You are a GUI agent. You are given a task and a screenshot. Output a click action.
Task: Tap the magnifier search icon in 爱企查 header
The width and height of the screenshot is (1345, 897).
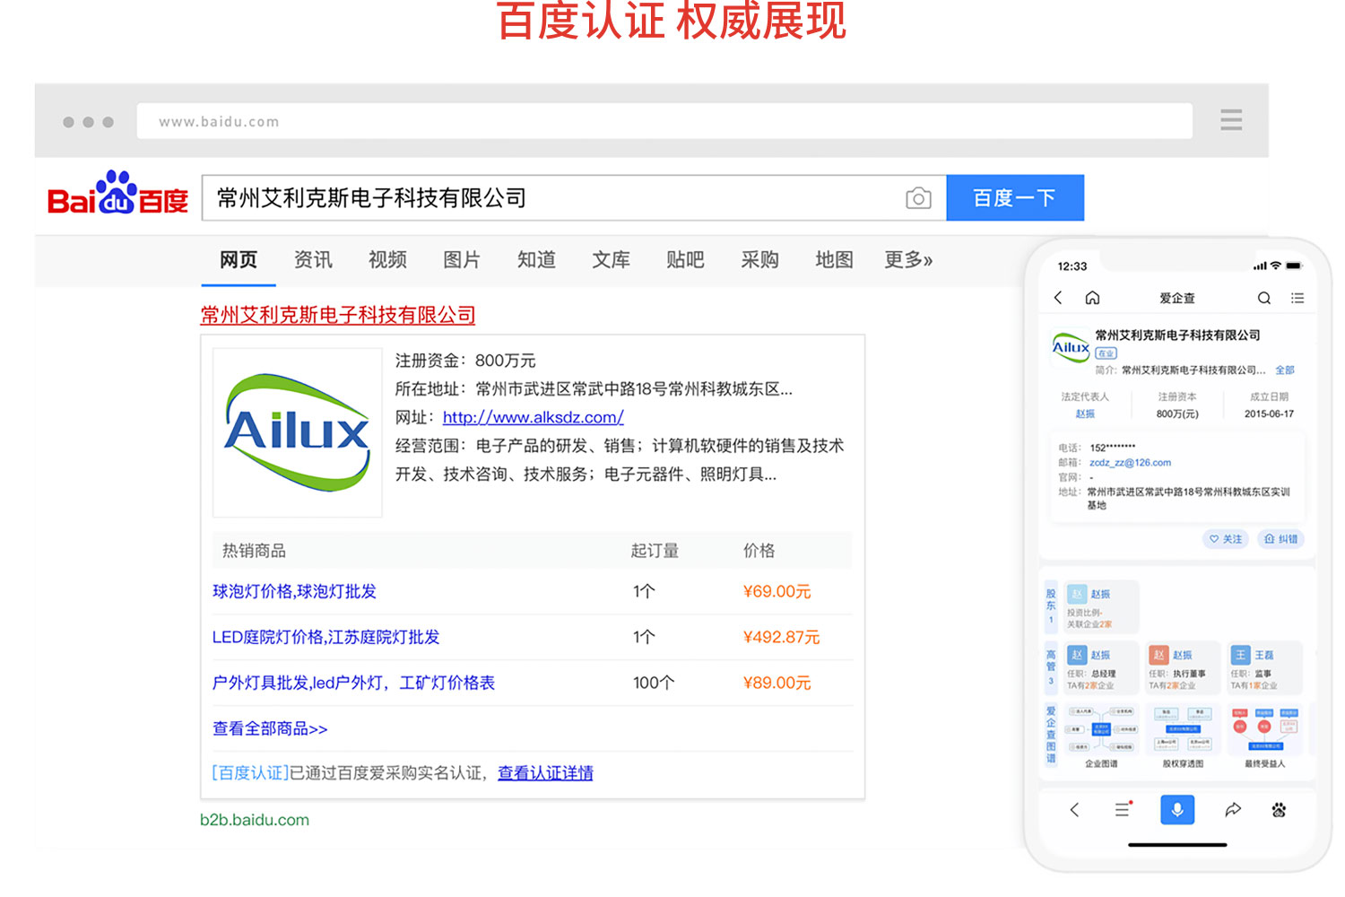coord(1264,297)
